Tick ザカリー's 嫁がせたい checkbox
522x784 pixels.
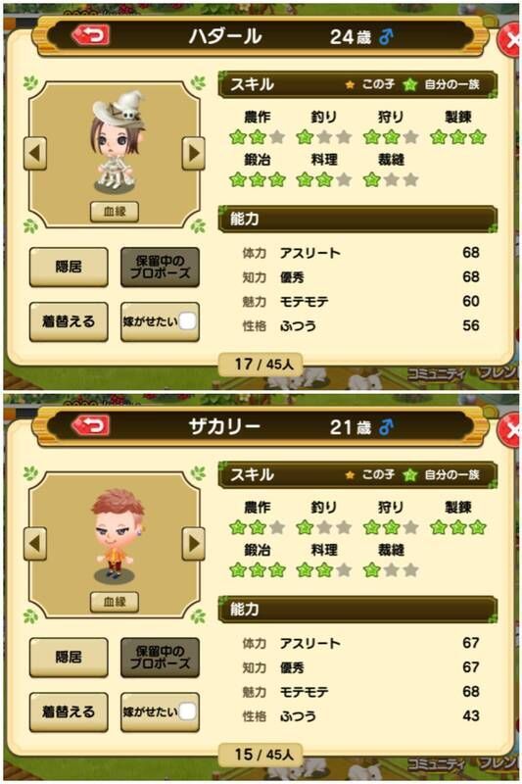click(x=187, y=712)
